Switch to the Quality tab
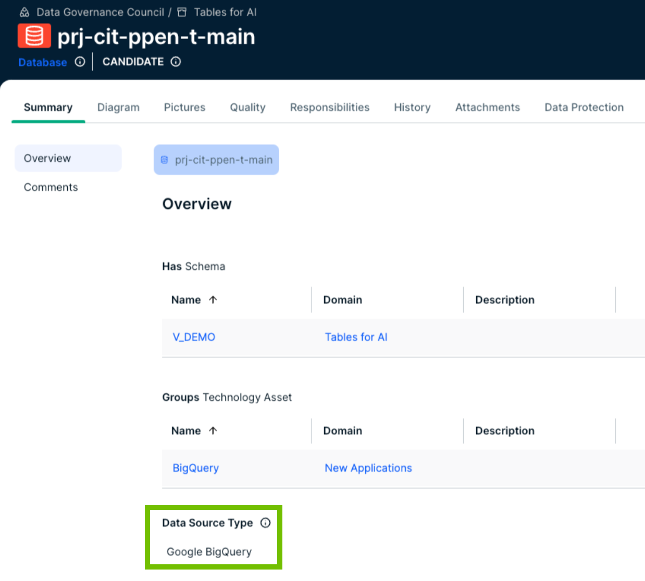 pyautogui.click(x=247, y=107)
